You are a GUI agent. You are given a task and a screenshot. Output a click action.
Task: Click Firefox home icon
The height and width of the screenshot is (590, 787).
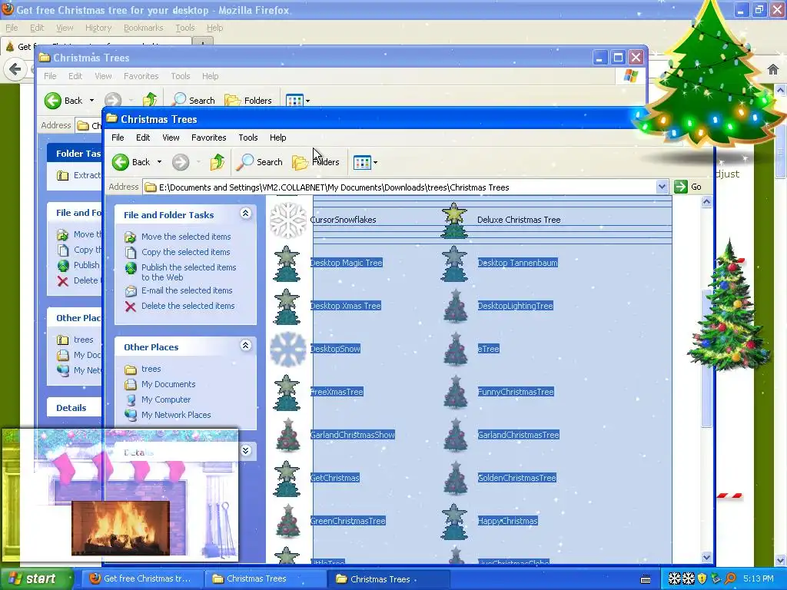(x=773, y=69)
